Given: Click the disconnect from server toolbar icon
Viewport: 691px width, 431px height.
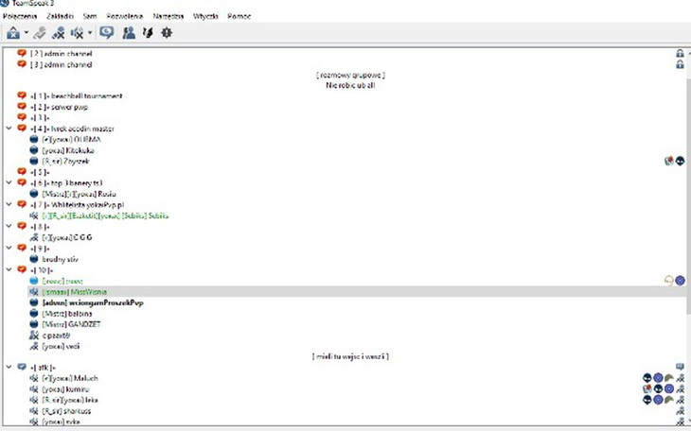Looking at the screenshot, I should click(x=41, y=32).
